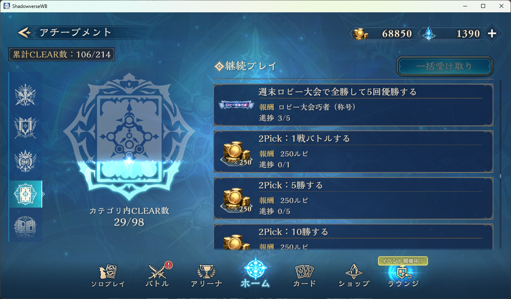Go back using the arrow beside アチーブメント
This screenshot has width=511, height=299.
pos(25,33)
